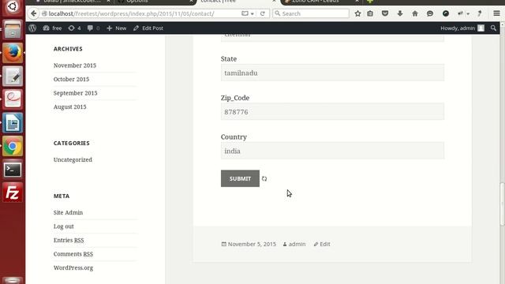Click the browser back arrow button
The image size is (505, 284).
33,13
